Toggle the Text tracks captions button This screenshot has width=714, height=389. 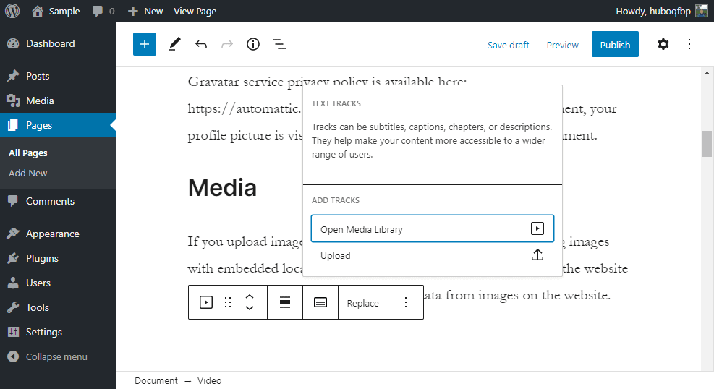click(x=320, y=303)
